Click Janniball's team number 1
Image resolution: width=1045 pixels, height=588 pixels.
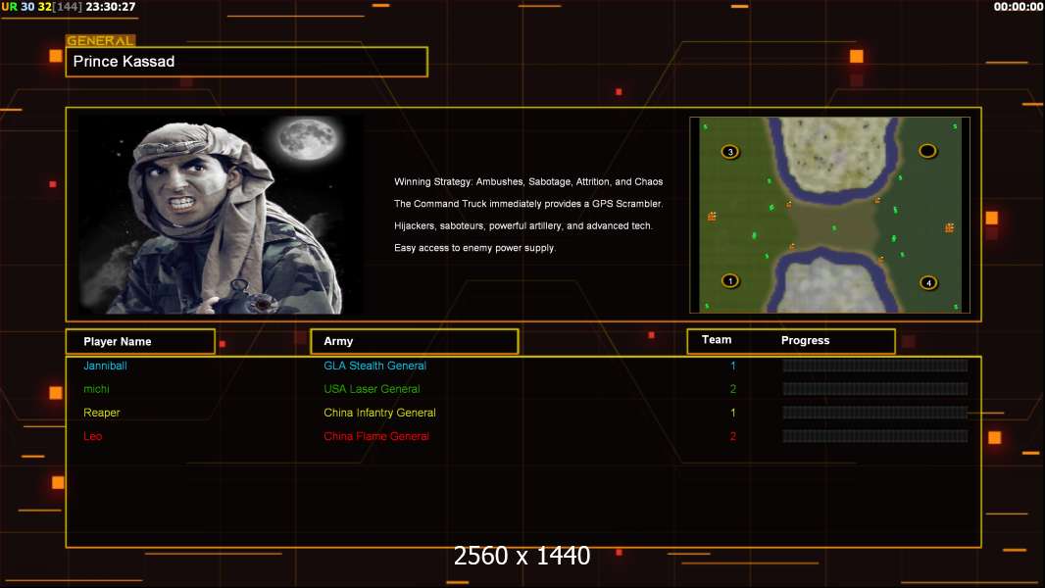tap(732, 366)
